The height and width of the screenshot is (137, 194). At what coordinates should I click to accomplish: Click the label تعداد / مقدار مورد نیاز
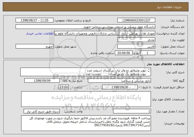[170, 111]
